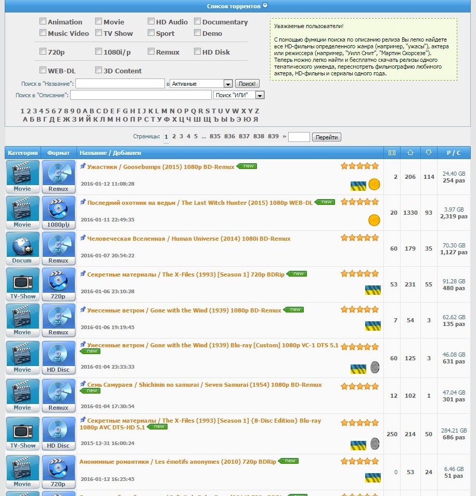Open the 'Активные' status dropdown

tap(227, 84)
